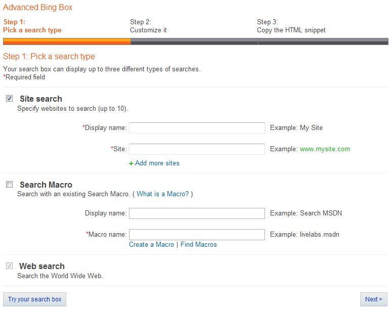Go forward with the Next button
390x309 pixels.
tap(374, 299)
